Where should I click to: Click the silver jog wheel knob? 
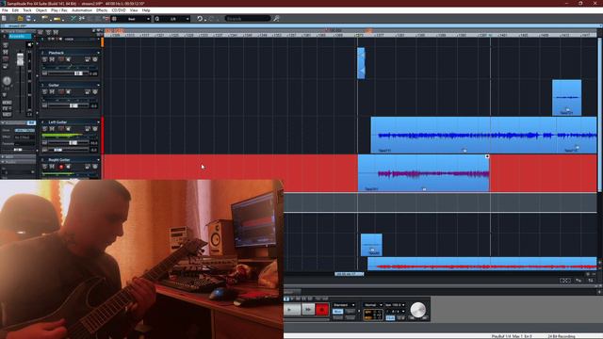coord(418,310)
